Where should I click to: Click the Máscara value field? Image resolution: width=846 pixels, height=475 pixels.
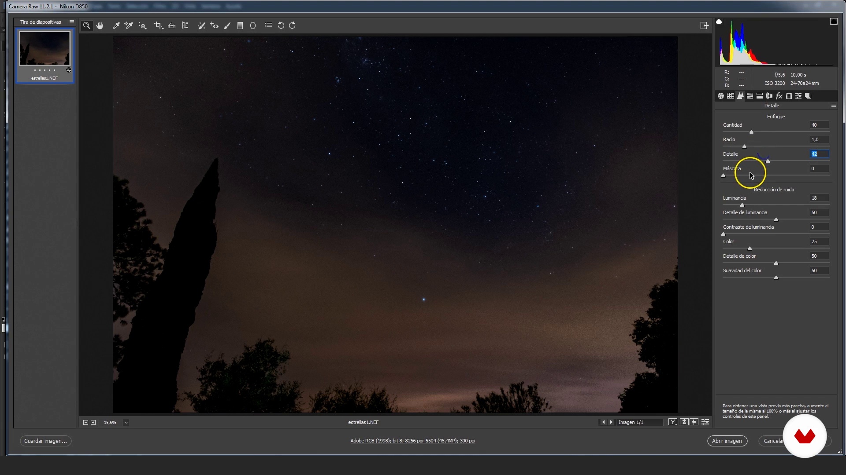pyautogui.click(x=819, y=168)
